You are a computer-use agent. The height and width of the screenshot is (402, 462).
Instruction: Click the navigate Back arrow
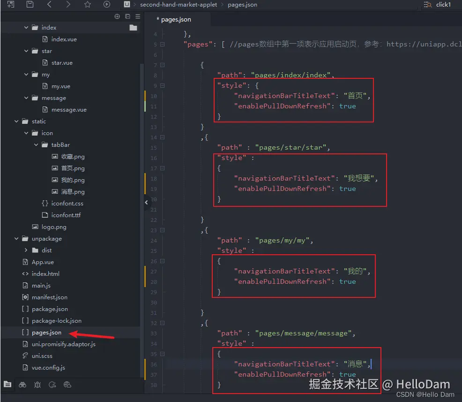(x=49, y=4)
